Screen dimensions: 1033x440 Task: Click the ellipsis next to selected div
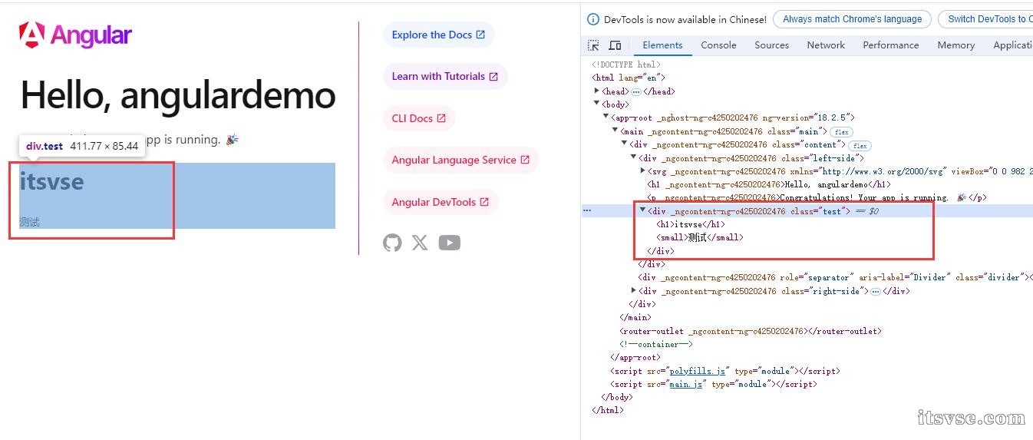[x=587, y=210]
